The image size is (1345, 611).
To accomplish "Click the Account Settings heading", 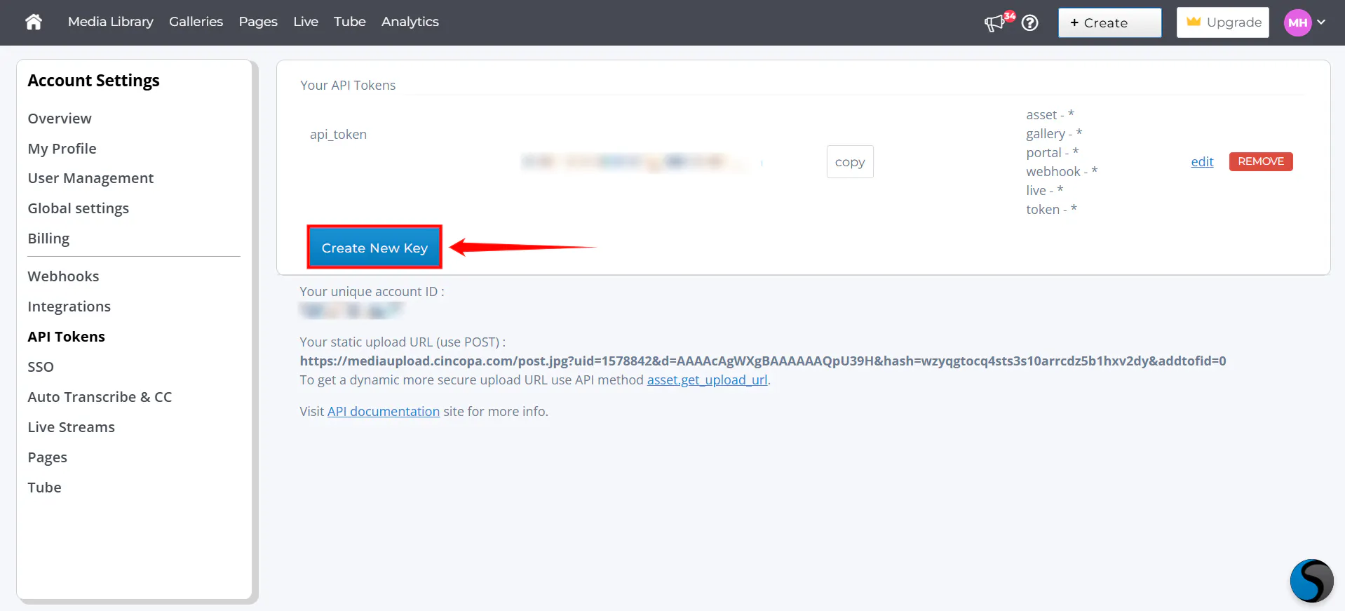I will pyautogui.click(x=94, y=81).
